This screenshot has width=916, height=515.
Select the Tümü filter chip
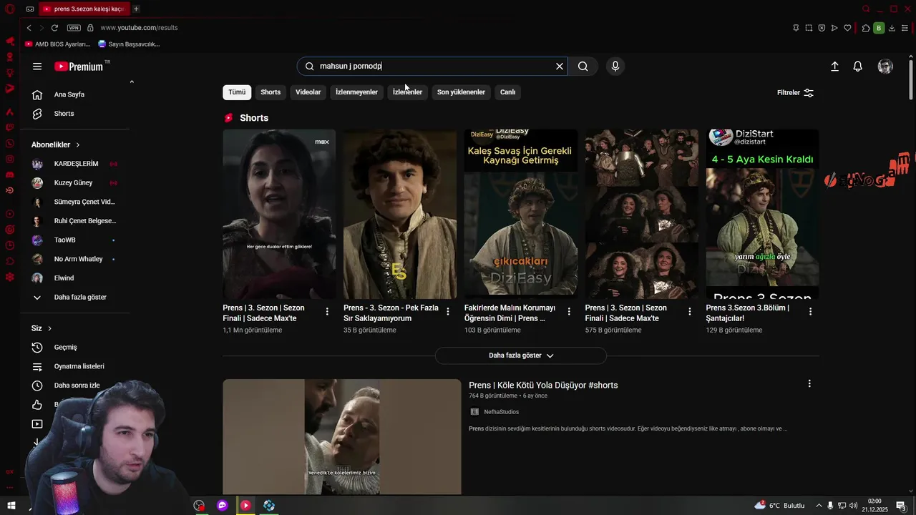pos(237,92)
